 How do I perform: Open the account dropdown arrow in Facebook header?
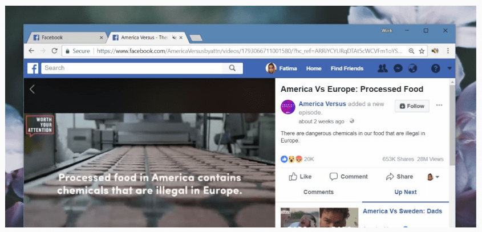pyautogui.click(x=449, y=68)
